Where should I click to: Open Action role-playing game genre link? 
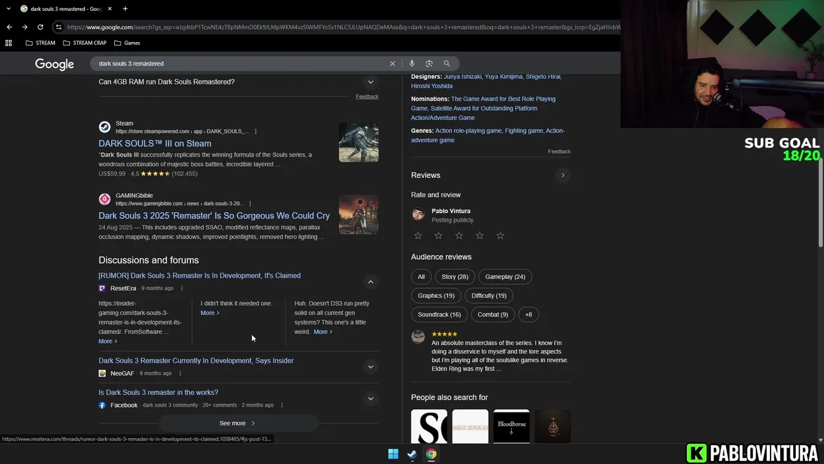point(468,131)
